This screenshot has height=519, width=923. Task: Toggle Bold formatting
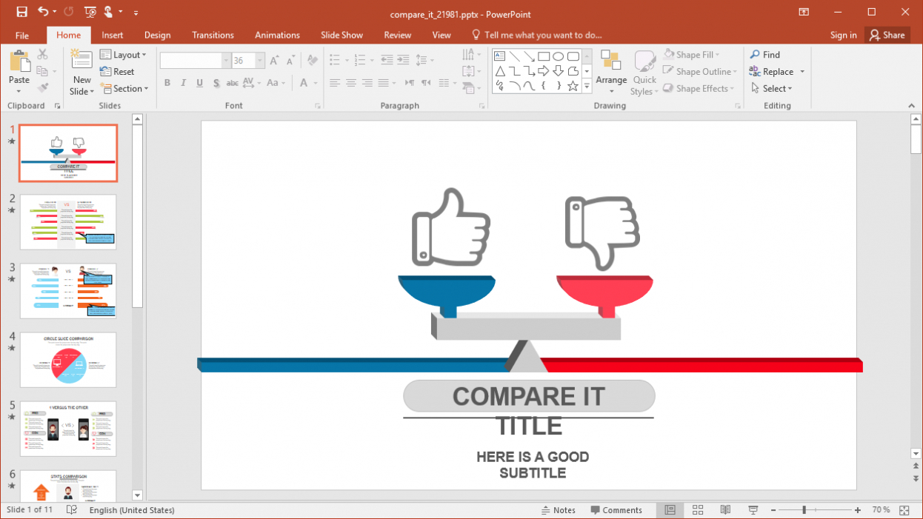(x=167, y=83)
